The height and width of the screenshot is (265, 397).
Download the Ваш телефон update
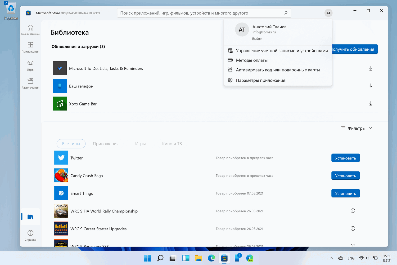click(371, 86)
